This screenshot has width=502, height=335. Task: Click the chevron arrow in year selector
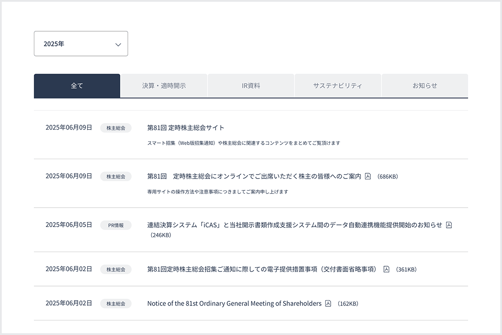click(x=118, y=45)
